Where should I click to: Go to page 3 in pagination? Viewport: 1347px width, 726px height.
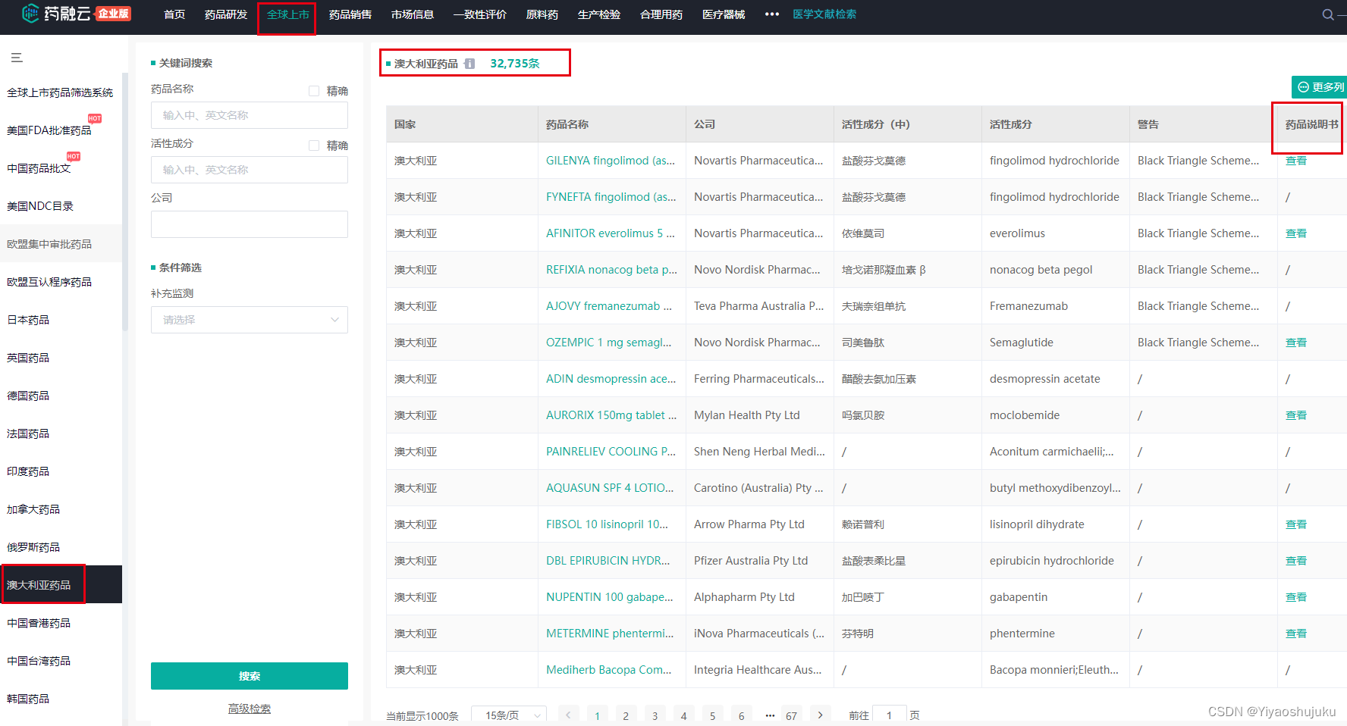[x=655, y=715]
